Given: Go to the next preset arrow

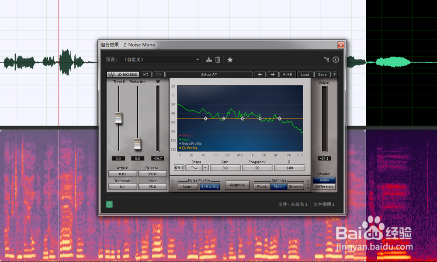Looking at the screenshot, I should point(273,75).
